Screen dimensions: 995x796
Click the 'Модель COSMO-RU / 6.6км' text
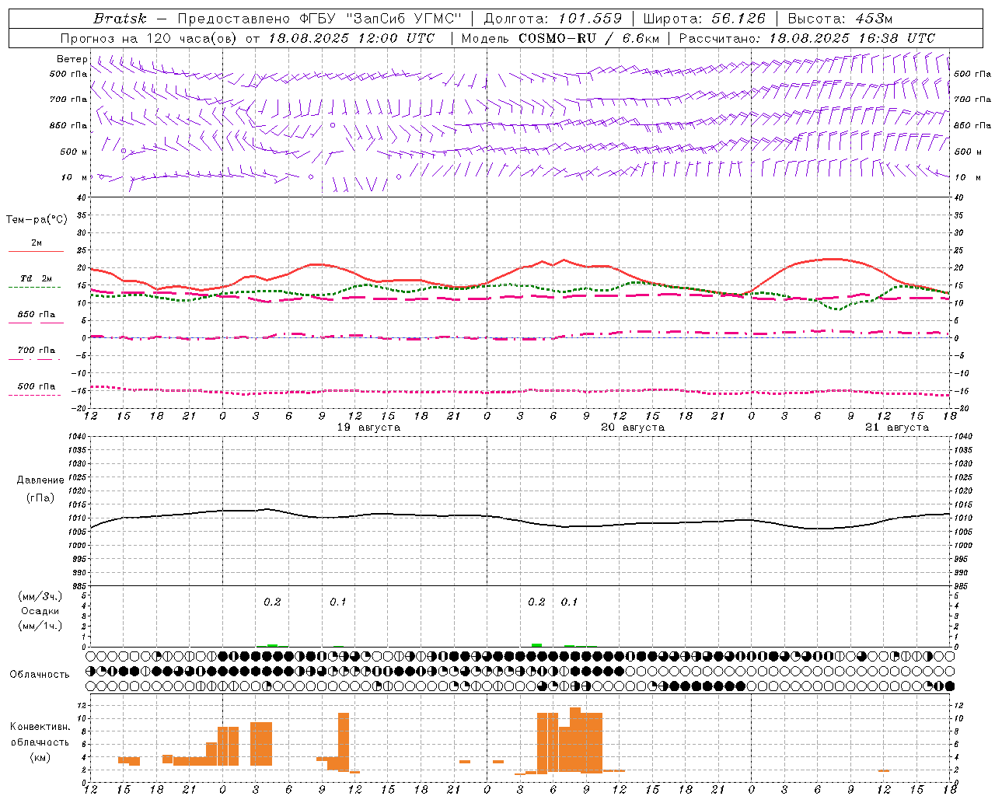tap(560, 38)
